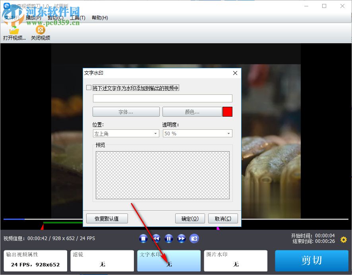Expand the 透明度 transparency dropdown

point(197,133)
